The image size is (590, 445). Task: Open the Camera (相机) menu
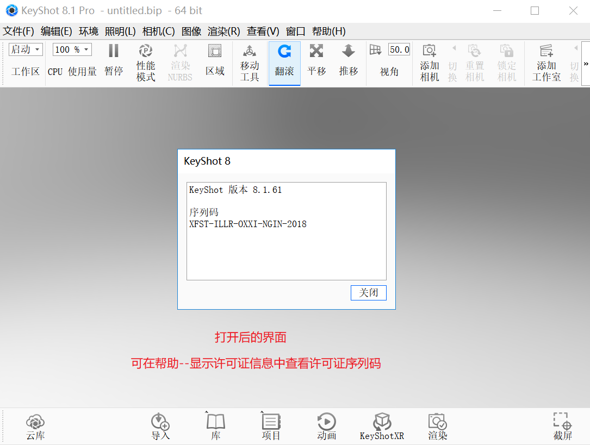(158, 31)
